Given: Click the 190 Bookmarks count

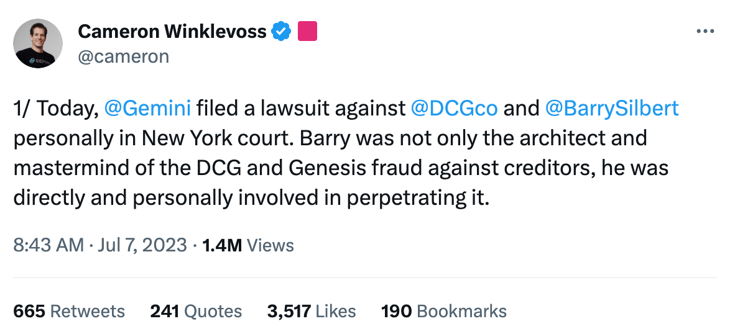Looking at the screenshot, I should pos(443,311).
